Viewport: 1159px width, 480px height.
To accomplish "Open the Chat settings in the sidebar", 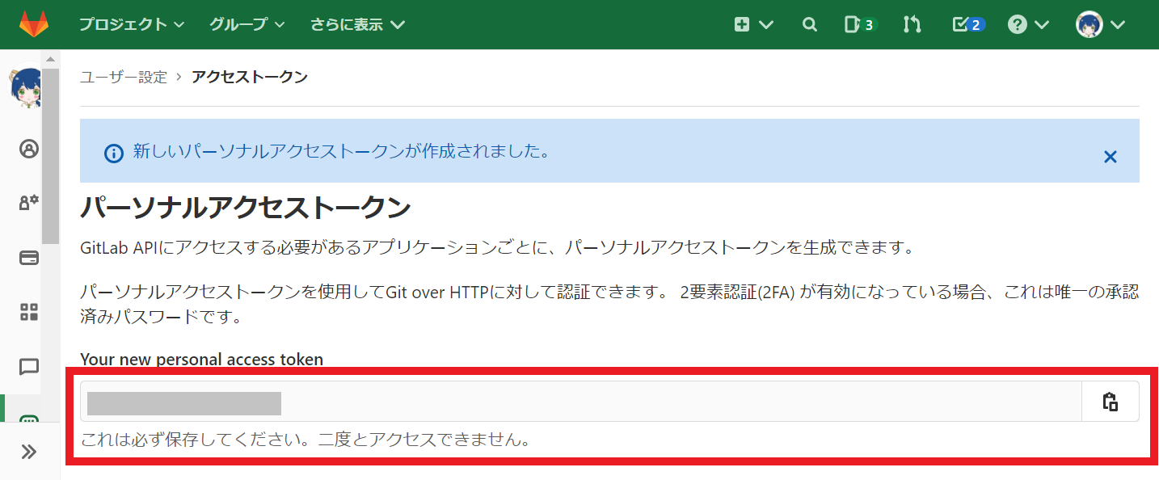I will (x=29, y=367).
